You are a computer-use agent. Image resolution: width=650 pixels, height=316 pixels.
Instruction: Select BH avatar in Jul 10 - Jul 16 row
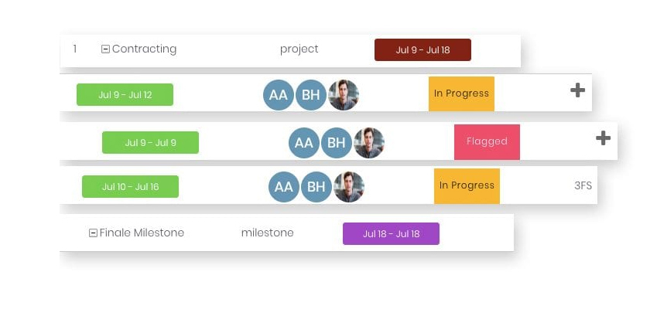pos(316,187)
